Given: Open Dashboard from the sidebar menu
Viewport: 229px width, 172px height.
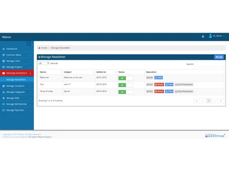Looking at the screenshot, I should 17,49.
